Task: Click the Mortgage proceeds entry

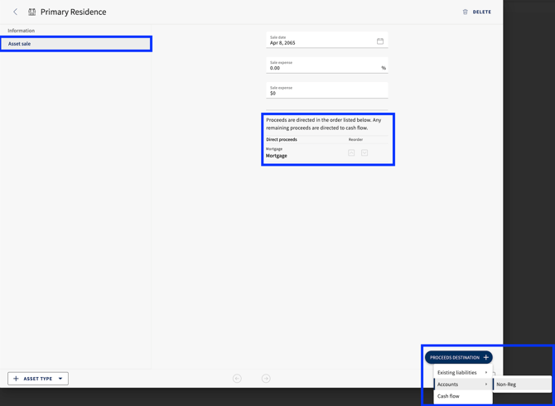Action: pos(277,153)
